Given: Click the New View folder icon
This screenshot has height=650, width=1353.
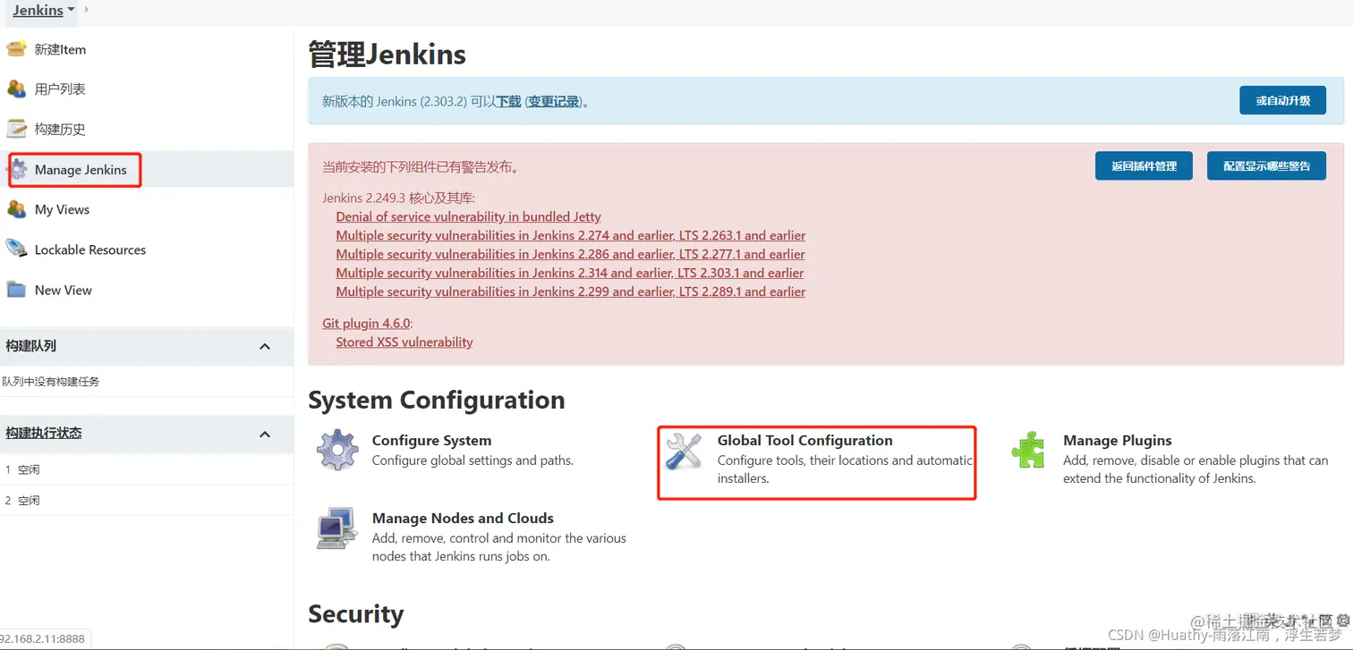Looking at the screenshot, I should point(16,290).
